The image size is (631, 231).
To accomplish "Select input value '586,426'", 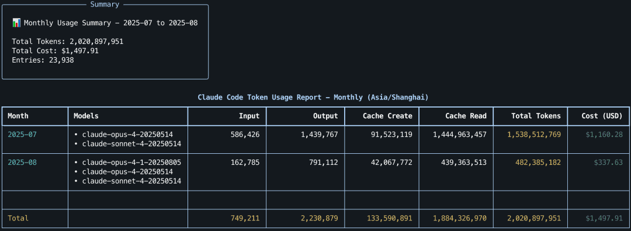I will point(245,135).
